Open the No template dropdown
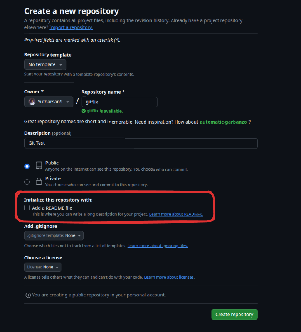This screenshot has width=301, height=332. [45, 64]
